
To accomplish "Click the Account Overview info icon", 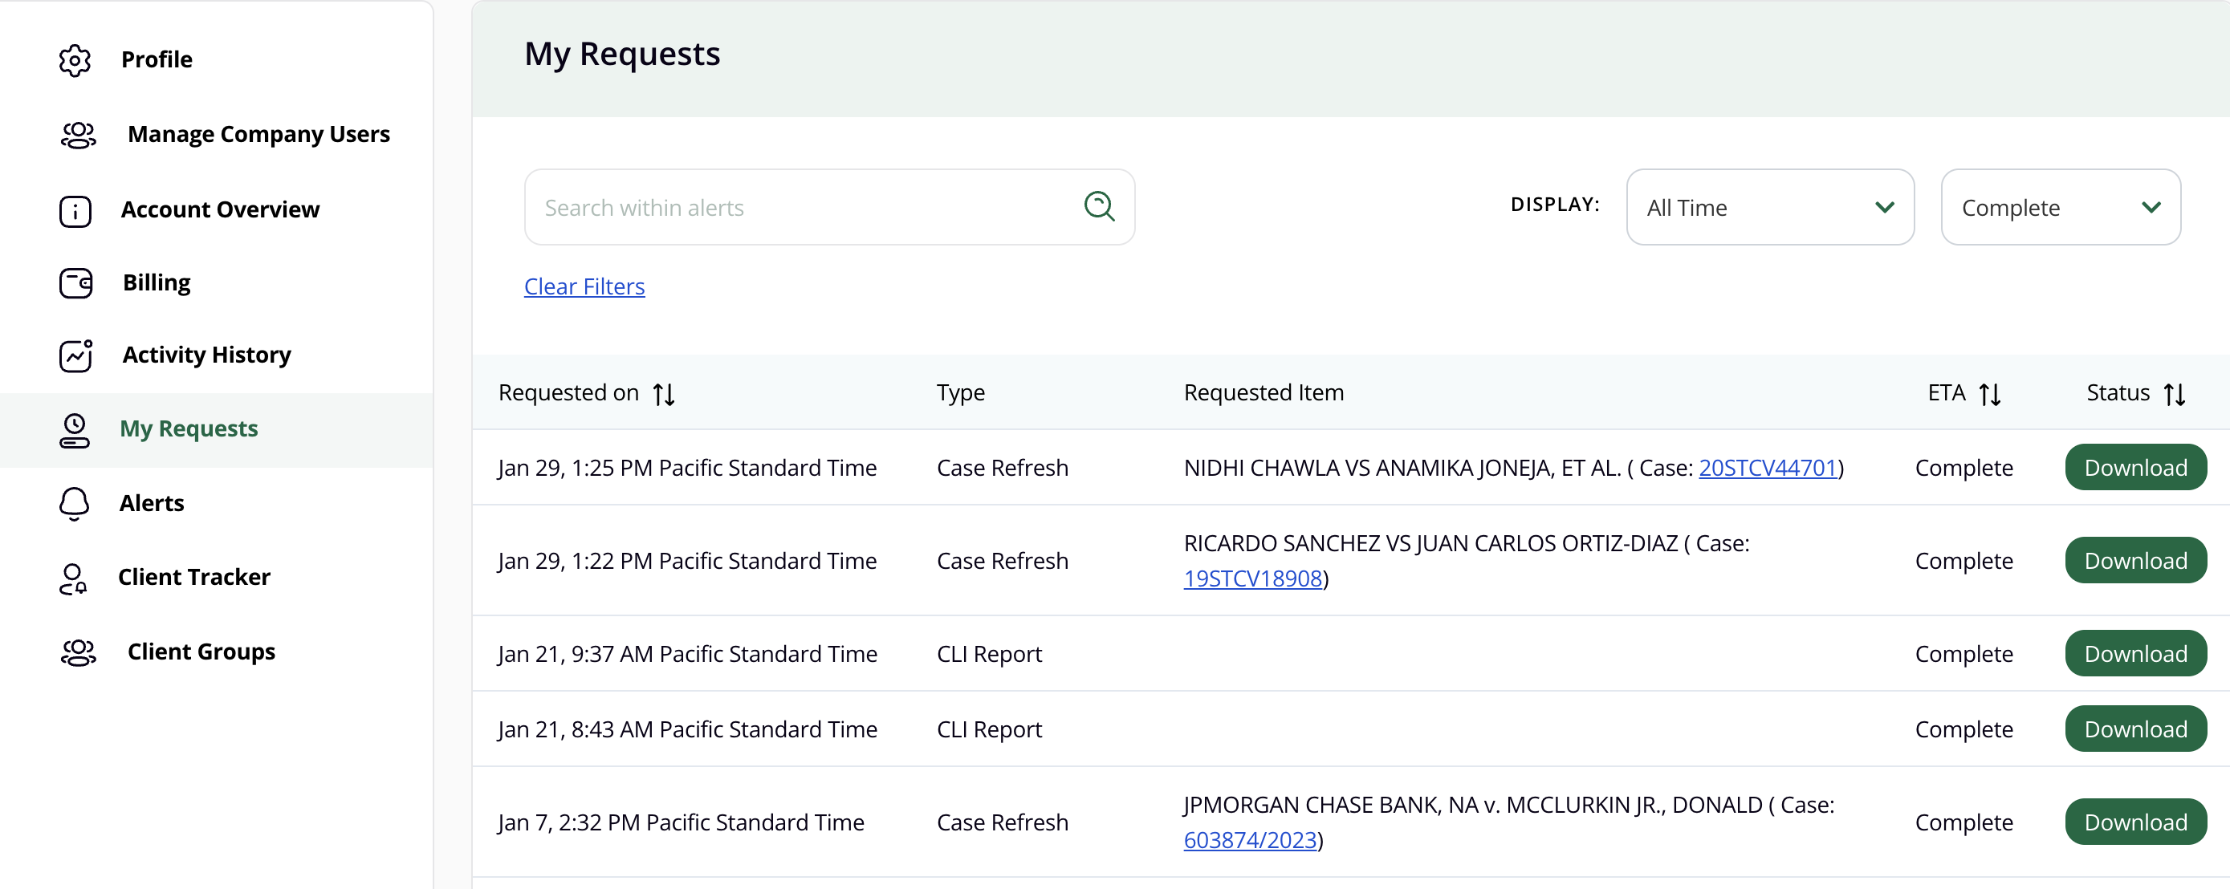I will pyautogui.click(x=75, y=210).
